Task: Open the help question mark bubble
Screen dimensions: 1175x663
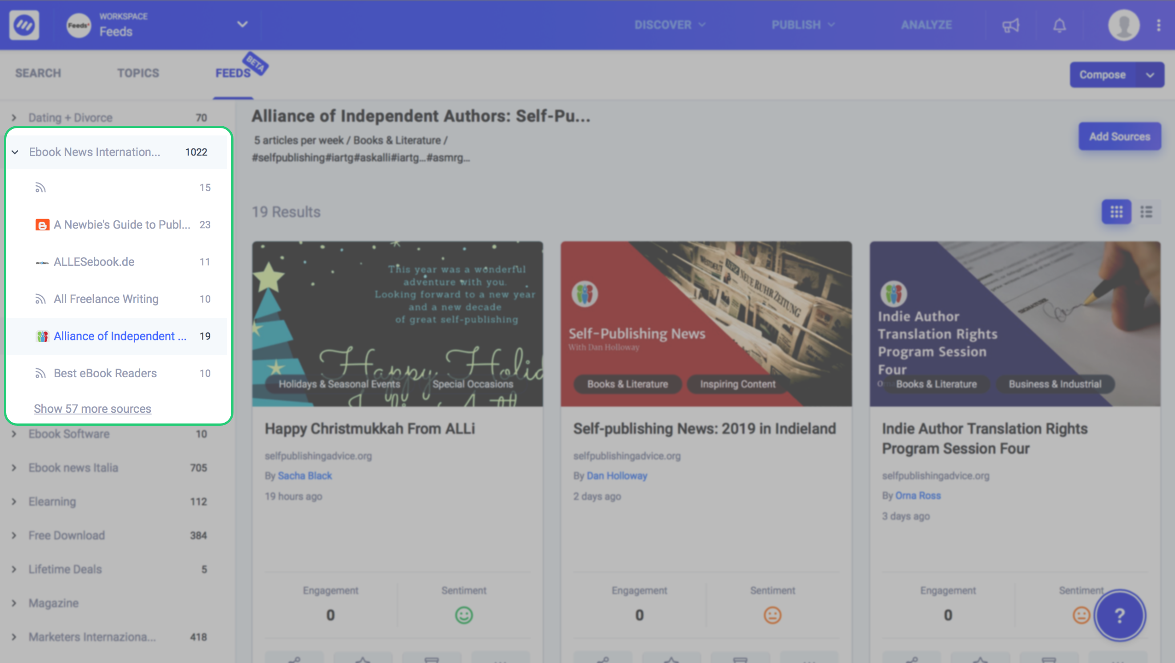Action: pyautogui.click(x=1120, y=616)
